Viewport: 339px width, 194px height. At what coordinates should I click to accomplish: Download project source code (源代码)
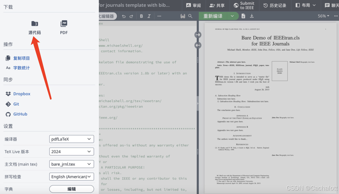[x=35, y=28]
